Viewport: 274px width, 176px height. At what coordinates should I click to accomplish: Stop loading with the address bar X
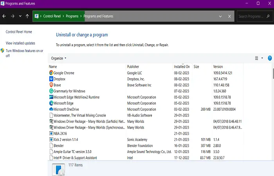(229, 16)
